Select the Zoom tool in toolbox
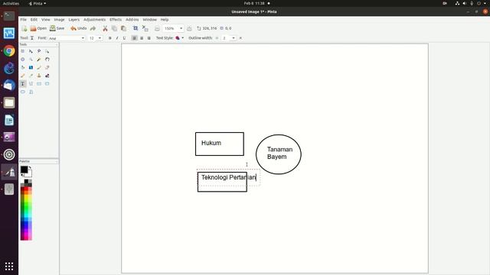Viewport: 490px width, 275px height. click(x=31, y=60)
